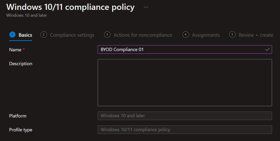Screen dimensions: 280x141
Task: Jump to the Review + create tab
Action: pos(256,35)
